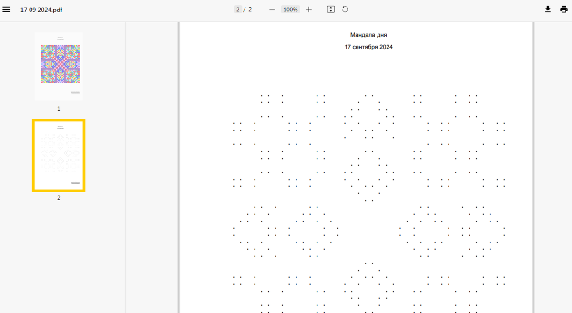This screenshot has width=572, height=313.
Task: Rotate the document counterclockwise
Action: (x=345, y=10)
